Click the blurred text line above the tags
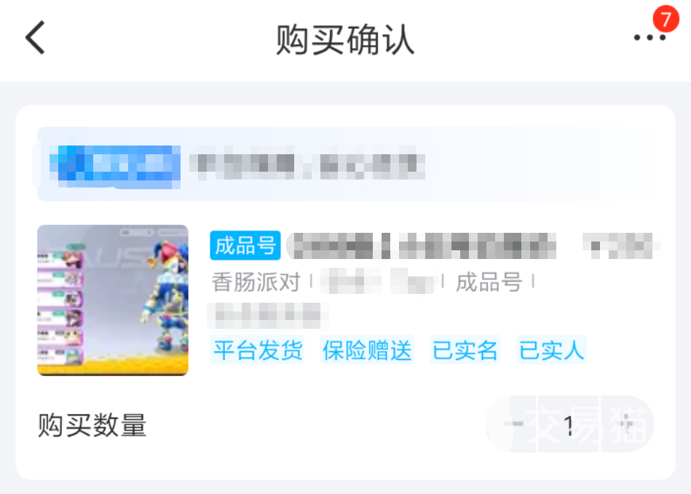The height and width of the screenshot is (494, 691). (269, 315)
